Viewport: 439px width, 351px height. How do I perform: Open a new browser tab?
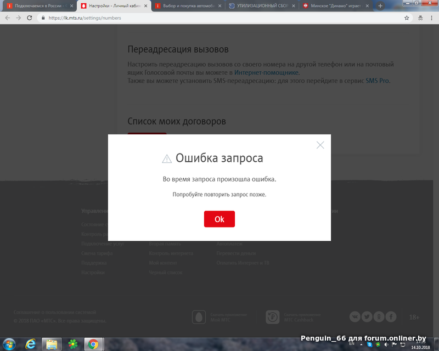380,5
